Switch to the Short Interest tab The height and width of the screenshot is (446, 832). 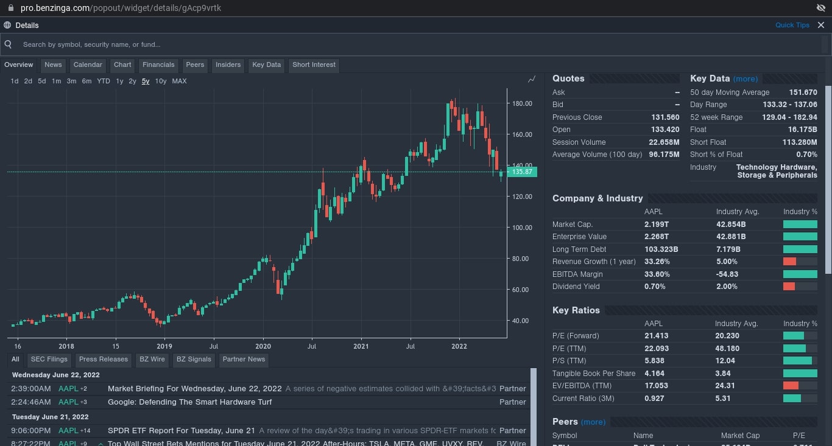314,64
